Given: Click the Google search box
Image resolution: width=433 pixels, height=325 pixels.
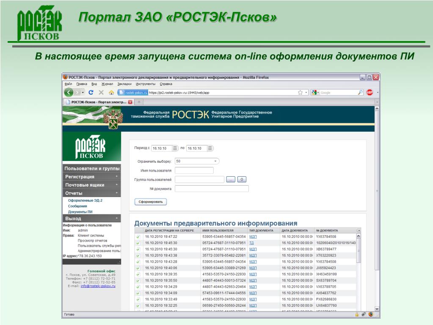Looking at the screenshot, I should 338,92.
